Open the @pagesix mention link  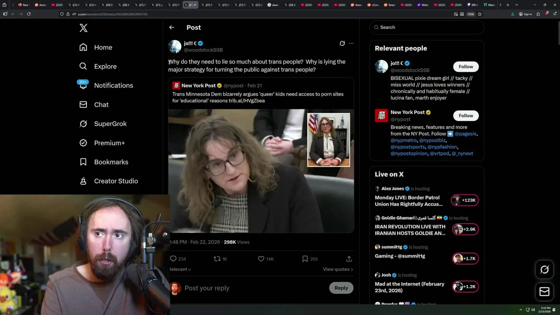pyautogui.click(x=465, y=134)
